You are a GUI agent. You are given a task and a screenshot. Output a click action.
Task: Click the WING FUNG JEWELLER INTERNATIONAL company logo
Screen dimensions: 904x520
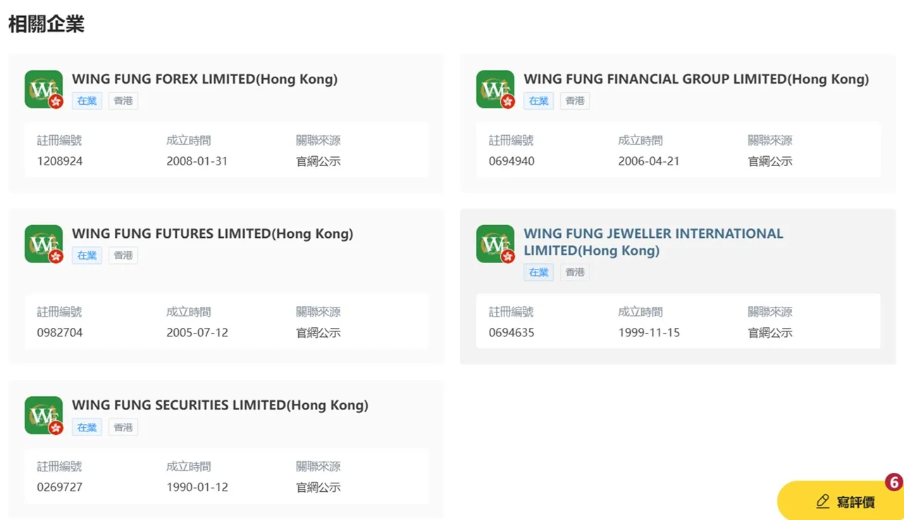495,244
